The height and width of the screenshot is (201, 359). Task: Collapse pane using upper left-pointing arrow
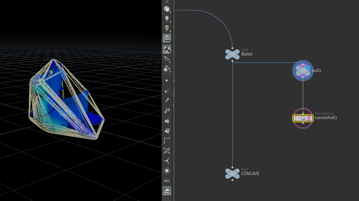click(173, 80)
